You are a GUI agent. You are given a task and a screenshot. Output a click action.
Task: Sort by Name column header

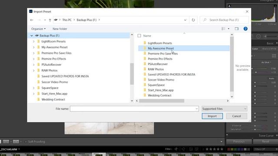click(x=147, y=36)
